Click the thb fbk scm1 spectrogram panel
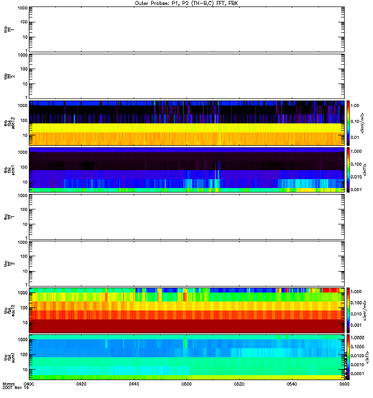The width and height of the screenshot is (373, 398). (186, 170)
